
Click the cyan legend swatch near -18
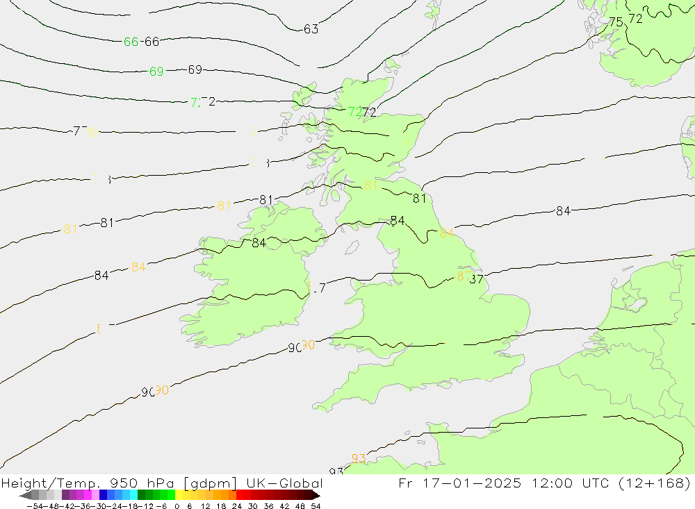pos(133,495)
